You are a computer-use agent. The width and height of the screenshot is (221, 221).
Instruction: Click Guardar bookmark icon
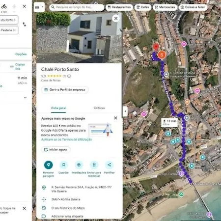[64, 165]
